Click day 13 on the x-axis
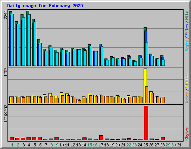191x149 pixels. (78, 145)
